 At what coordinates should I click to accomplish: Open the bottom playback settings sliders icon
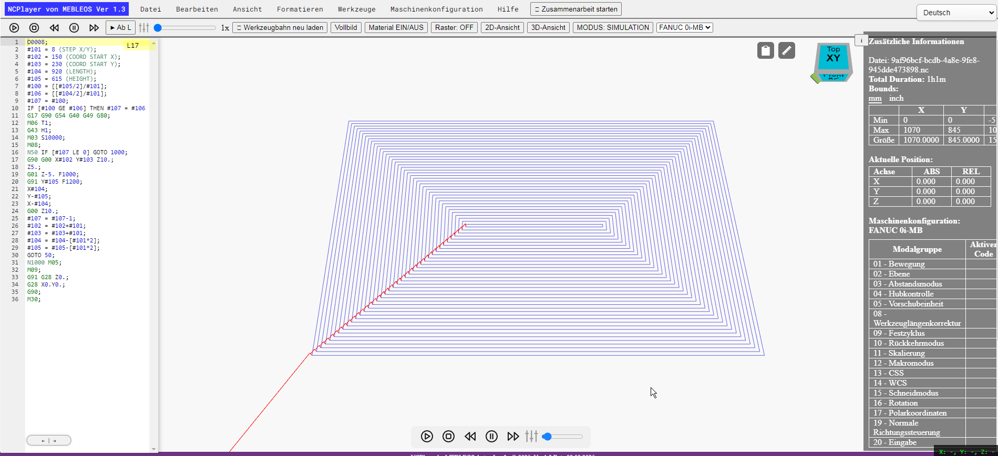point(531,436)
